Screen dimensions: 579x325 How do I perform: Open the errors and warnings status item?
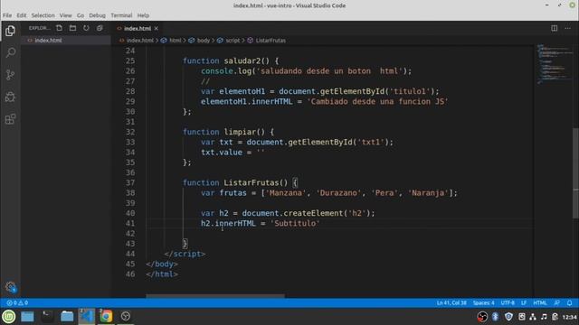pos(17,303)
